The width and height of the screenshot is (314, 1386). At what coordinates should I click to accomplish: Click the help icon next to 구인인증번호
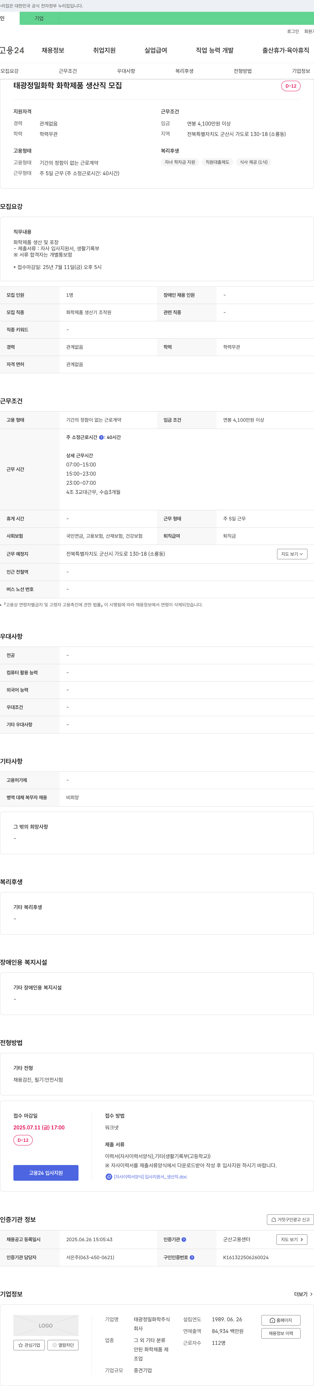point(192,1258)
